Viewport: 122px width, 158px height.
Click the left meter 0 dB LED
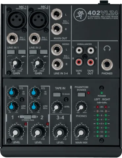point(97,124)
